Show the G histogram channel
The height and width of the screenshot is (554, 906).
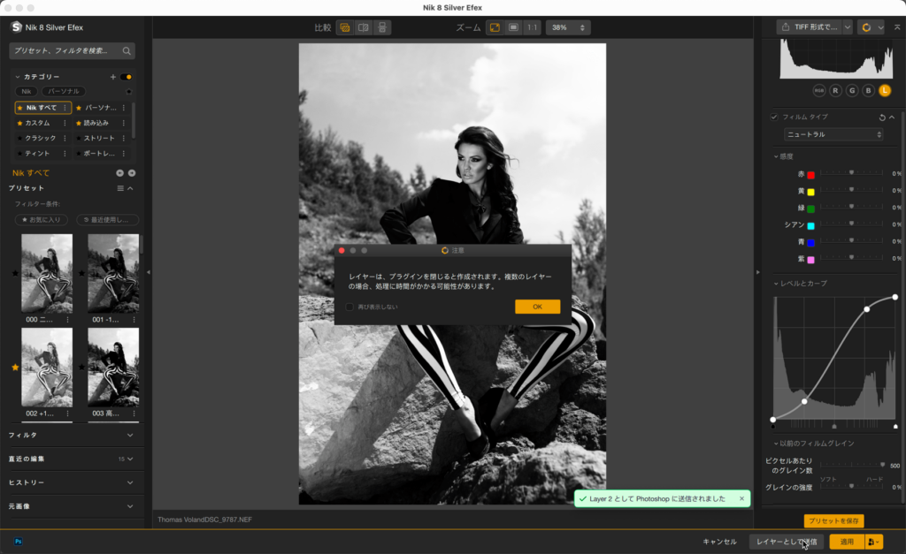coord(852,91)
